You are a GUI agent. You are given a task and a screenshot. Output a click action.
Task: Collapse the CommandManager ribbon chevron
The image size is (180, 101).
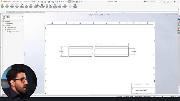[179, 10]
